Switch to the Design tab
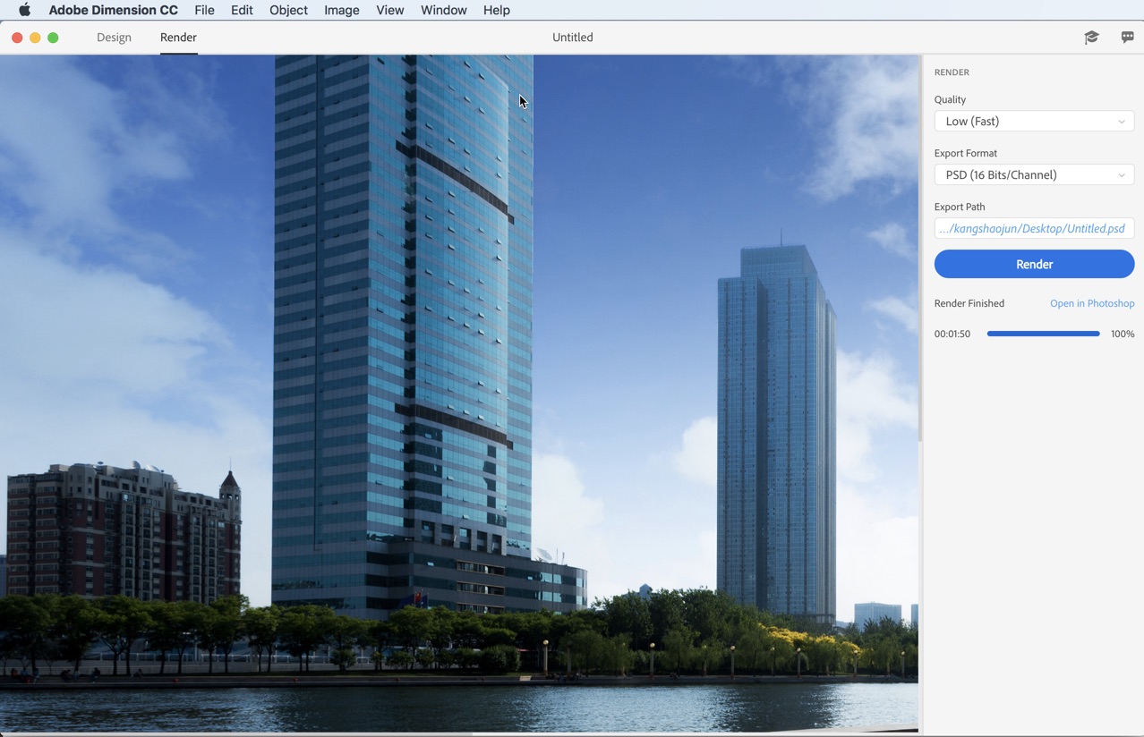Image resolution: width=1144 pixels, height=737 pixels. 114,38
